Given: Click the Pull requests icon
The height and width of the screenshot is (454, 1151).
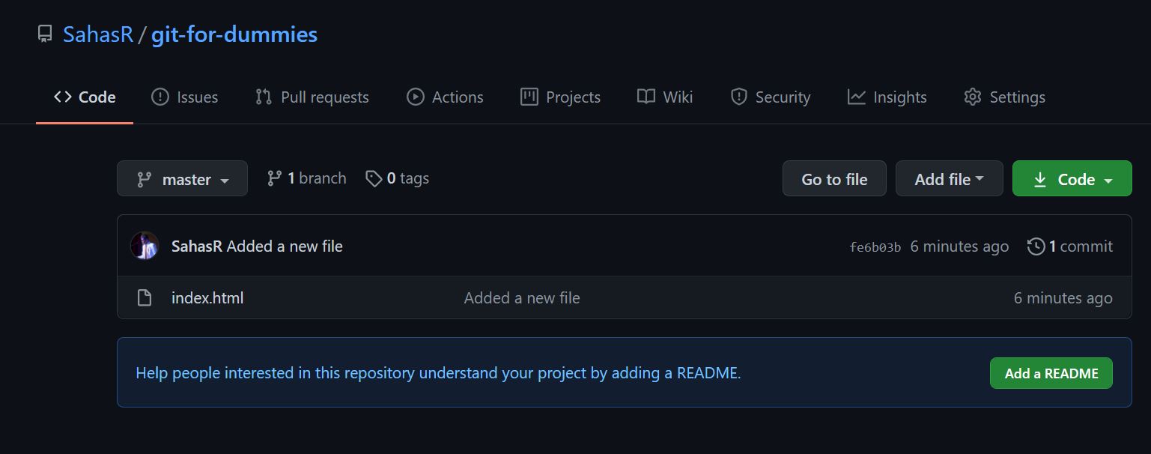Looking at the screenshot, I should 264,97.
